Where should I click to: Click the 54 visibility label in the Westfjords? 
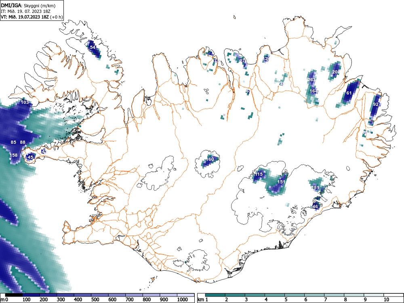93,47
